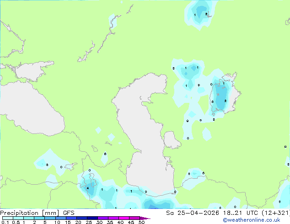Open the weatheronline.co.uk copyright link
Screen dimensions: 290x224
click(x=252, y=220)
